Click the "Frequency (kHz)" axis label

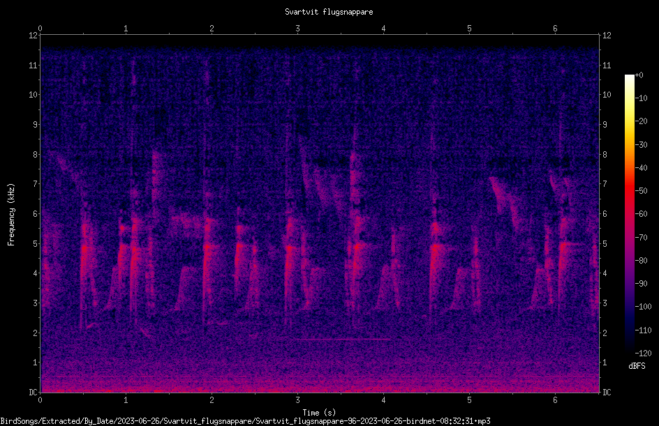(11, 215)
